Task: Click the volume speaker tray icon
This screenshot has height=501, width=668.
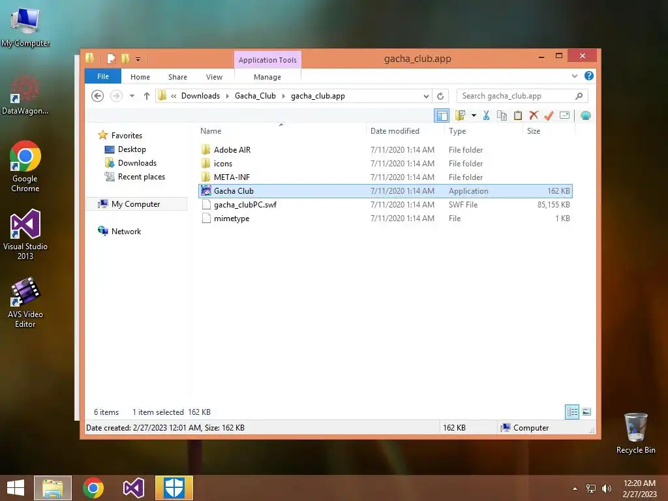Action: pos(606,489)
